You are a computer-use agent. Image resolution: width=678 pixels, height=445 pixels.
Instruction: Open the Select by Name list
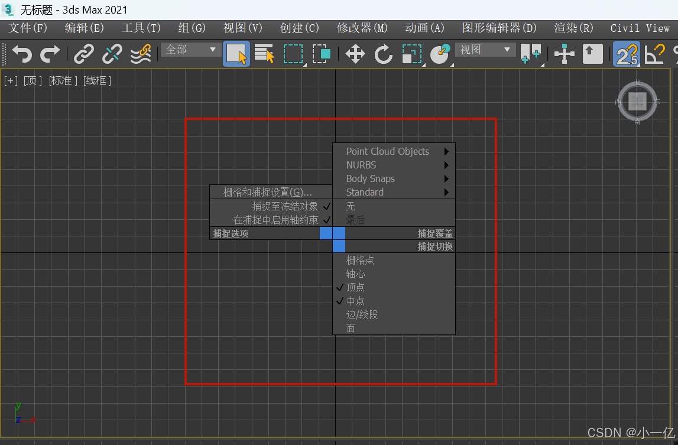265,54
